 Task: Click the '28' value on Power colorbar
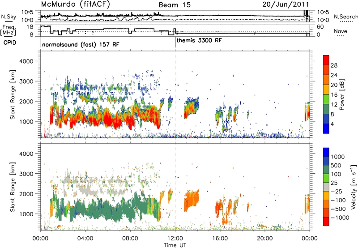click(x=334, y=65)
